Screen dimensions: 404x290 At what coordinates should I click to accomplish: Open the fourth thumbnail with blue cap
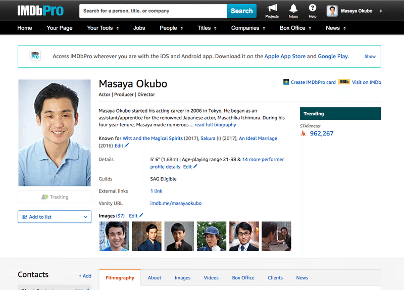212,236
